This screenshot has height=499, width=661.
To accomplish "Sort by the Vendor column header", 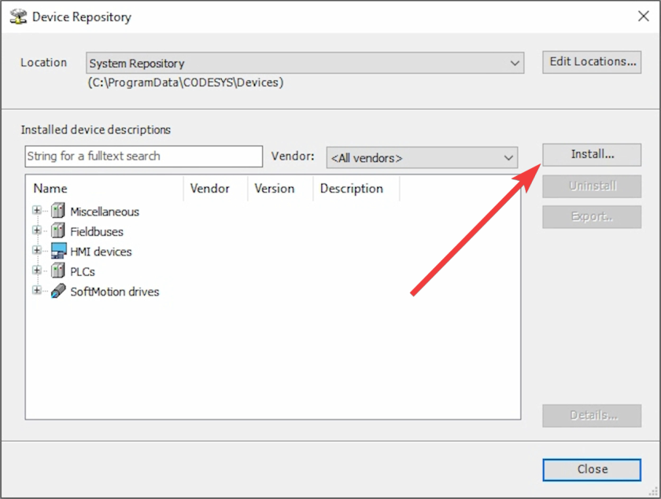I will click(x=216, y=189).
